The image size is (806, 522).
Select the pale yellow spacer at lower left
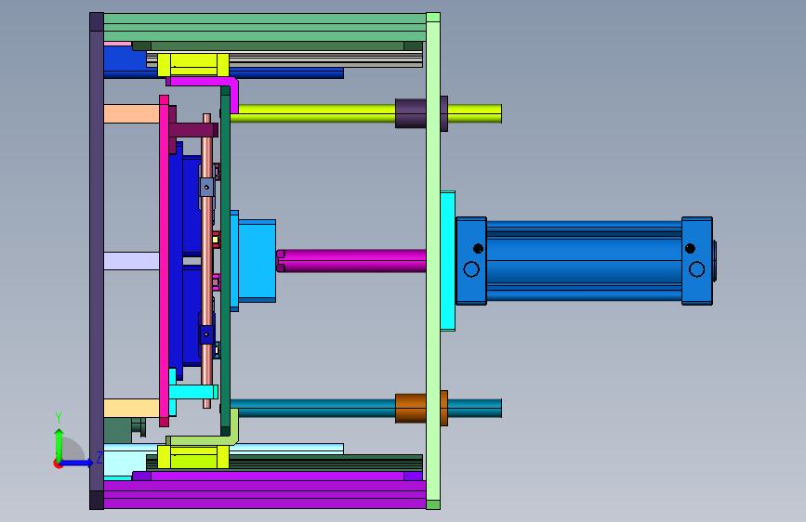coord(132,409)
